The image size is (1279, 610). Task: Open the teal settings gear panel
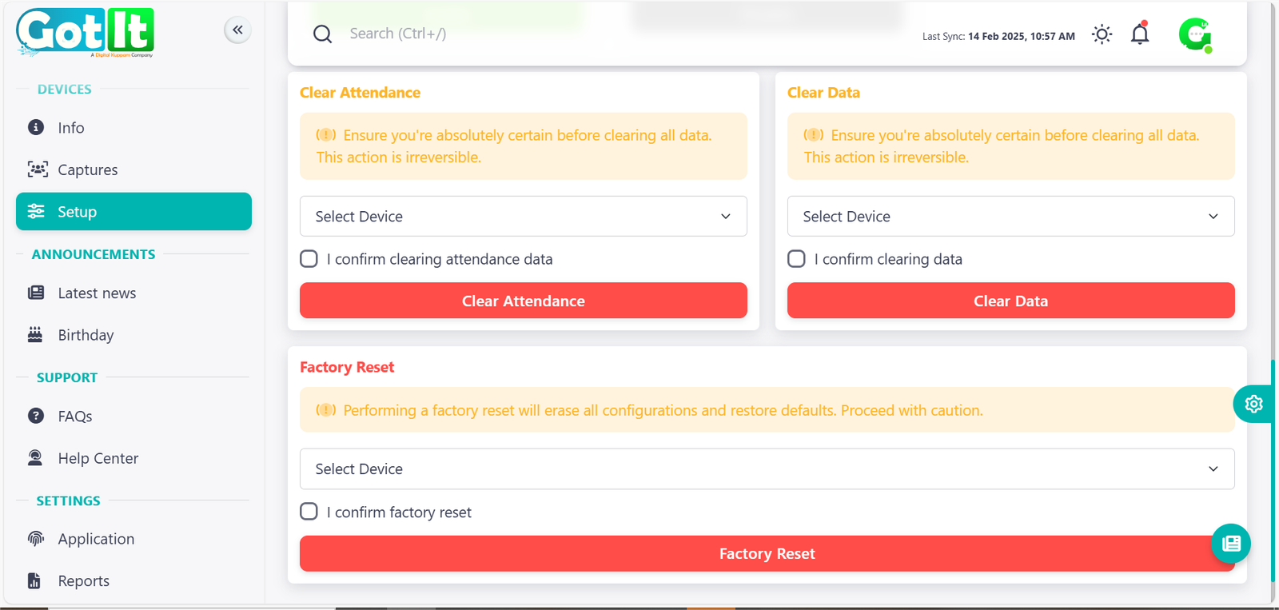tap(1253, 404)
